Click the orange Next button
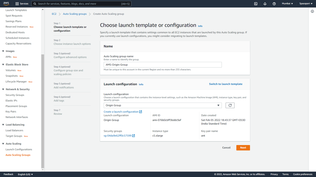The image size is (316, 177). coord(243,148)
